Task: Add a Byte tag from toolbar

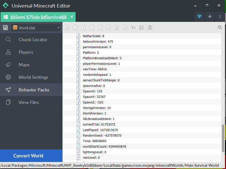Action: 67,28
